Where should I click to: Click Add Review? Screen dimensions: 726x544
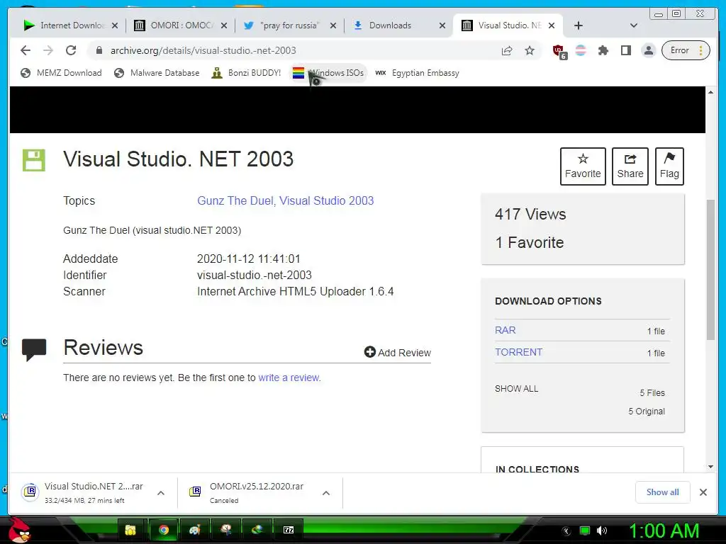[x=397, y=353]
